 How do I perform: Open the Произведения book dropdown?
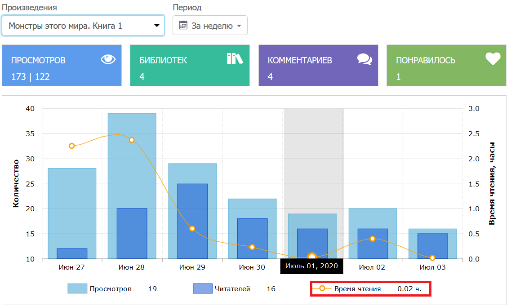[x=83, y=26]
